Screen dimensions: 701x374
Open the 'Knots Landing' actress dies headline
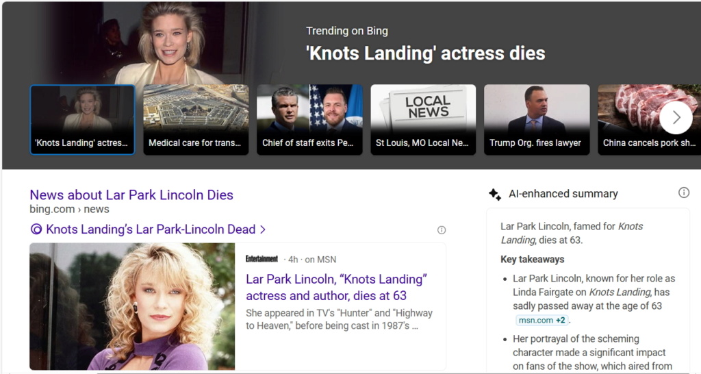tap(425, 53)
